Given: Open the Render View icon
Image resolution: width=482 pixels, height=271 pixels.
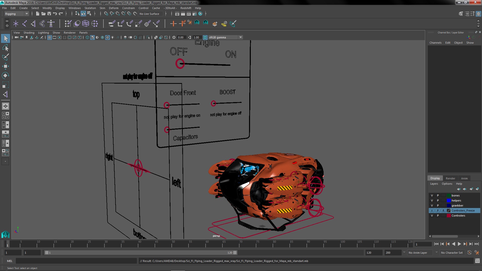Looking at the screenshot, I should click(x=177, y=14).
